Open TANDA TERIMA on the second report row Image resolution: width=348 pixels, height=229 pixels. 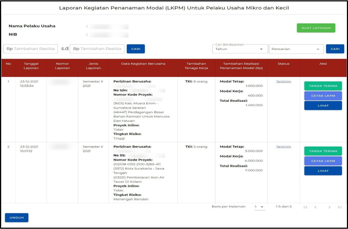pos(322,151)
